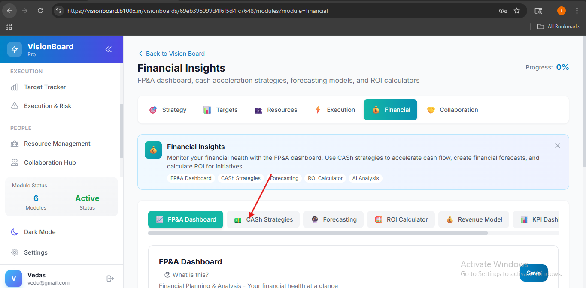Viewport: 586px width, 288px height.
Task: Open Chrome three-dot menu
Action: (x=577, y=11)
